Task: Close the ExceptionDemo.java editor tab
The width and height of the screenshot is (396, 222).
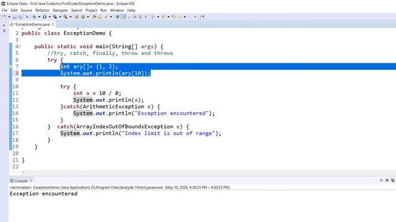Action: pos(53,25)
